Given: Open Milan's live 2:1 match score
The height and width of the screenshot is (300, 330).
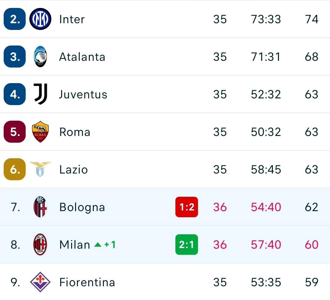Looking at the screenshot, I should coord(186,244).
